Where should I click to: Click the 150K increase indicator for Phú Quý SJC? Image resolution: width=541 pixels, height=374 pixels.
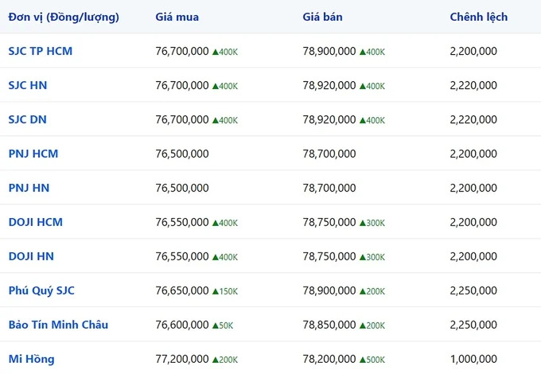225,291
